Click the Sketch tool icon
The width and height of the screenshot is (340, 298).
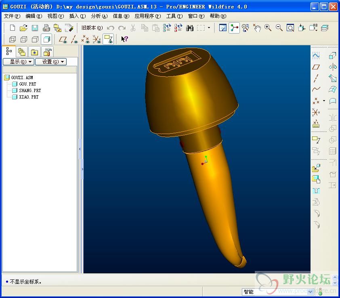[x=316, y=56]
